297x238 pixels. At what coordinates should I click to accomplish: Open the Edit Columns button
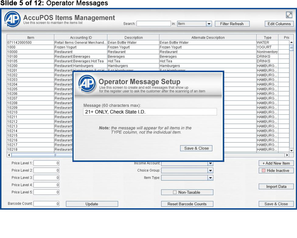click(x=279, y=24)
